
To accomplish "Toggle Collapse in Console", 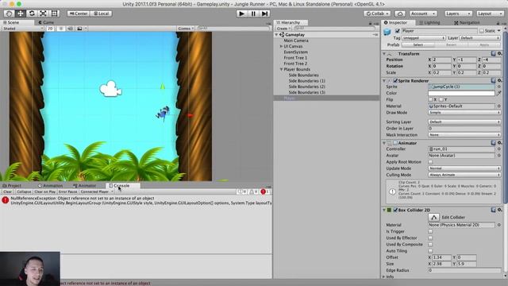I will [x=24, y=191].
